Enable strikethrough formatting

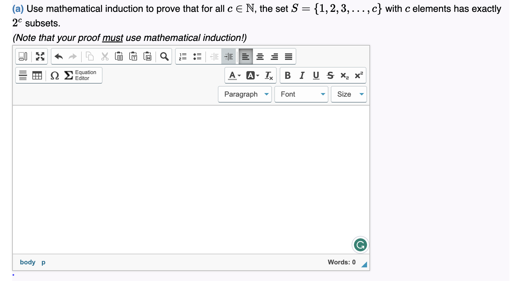click(330, 75)
